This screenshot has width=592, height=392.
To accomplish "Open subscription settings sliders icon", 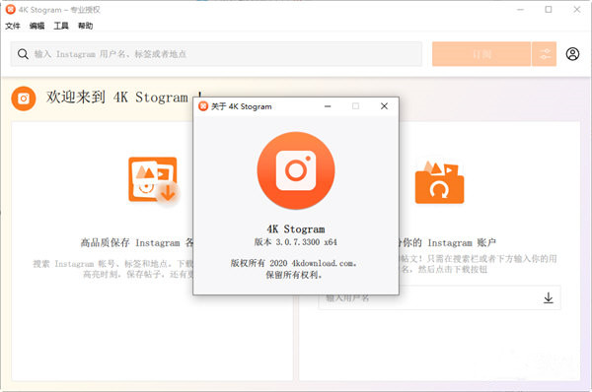I will point(544,54).
